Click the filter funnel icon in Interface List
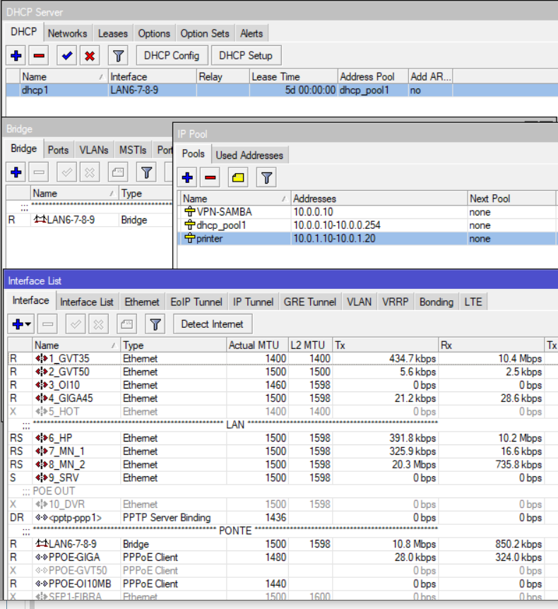The width and height of the screenshot is (558, 609). 155,324
